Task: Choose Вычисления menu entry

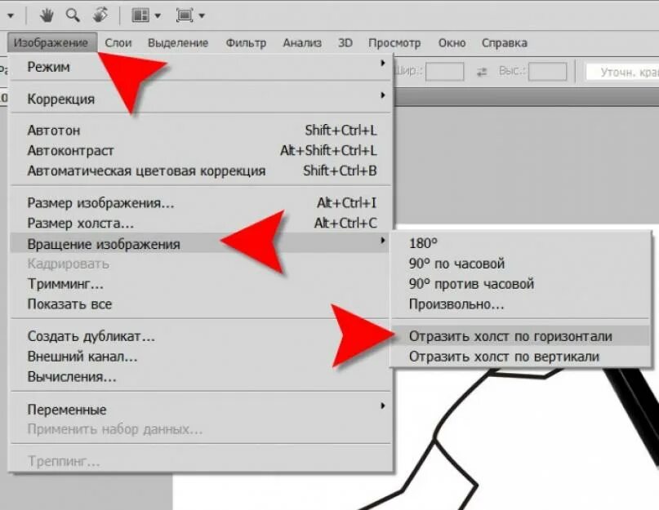Action: (201, 377)
